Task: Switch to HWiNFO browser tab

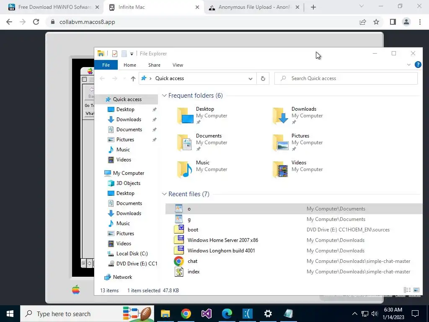Action: [x=54, y=7]
